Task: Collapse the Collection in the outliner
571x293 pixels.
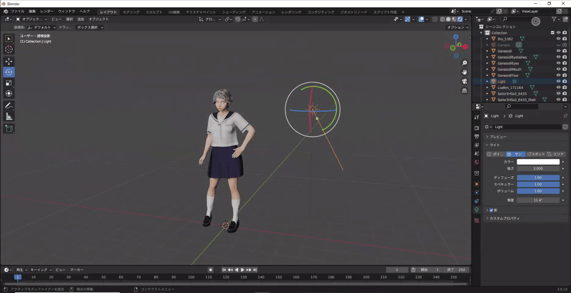Action: pos(482,33)
